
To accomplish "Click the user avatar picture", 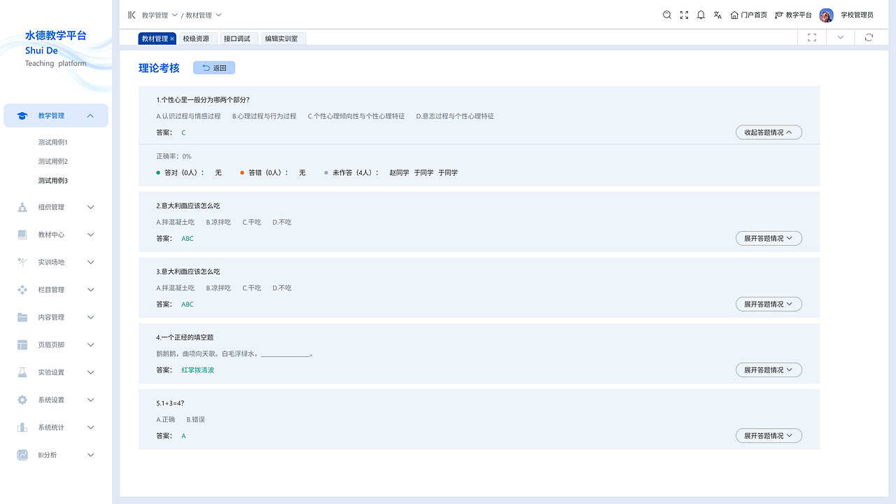I will coord(826,15).
